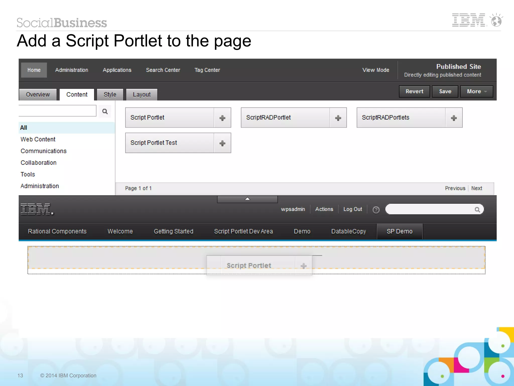This screenshot has width=514, height=386.
Task: Open the Welcome page tab
Action: [120, 231]
